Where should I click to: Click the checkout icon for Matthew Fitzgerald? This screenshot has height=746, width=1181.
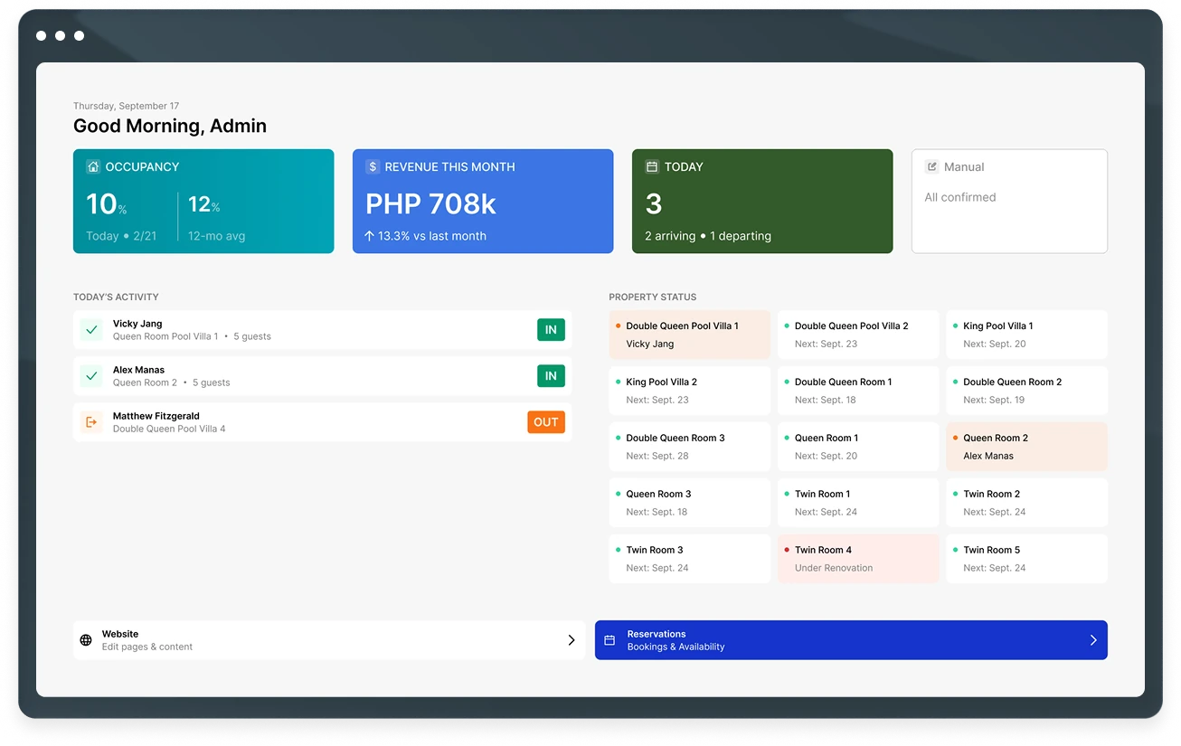tap(91, 422)
